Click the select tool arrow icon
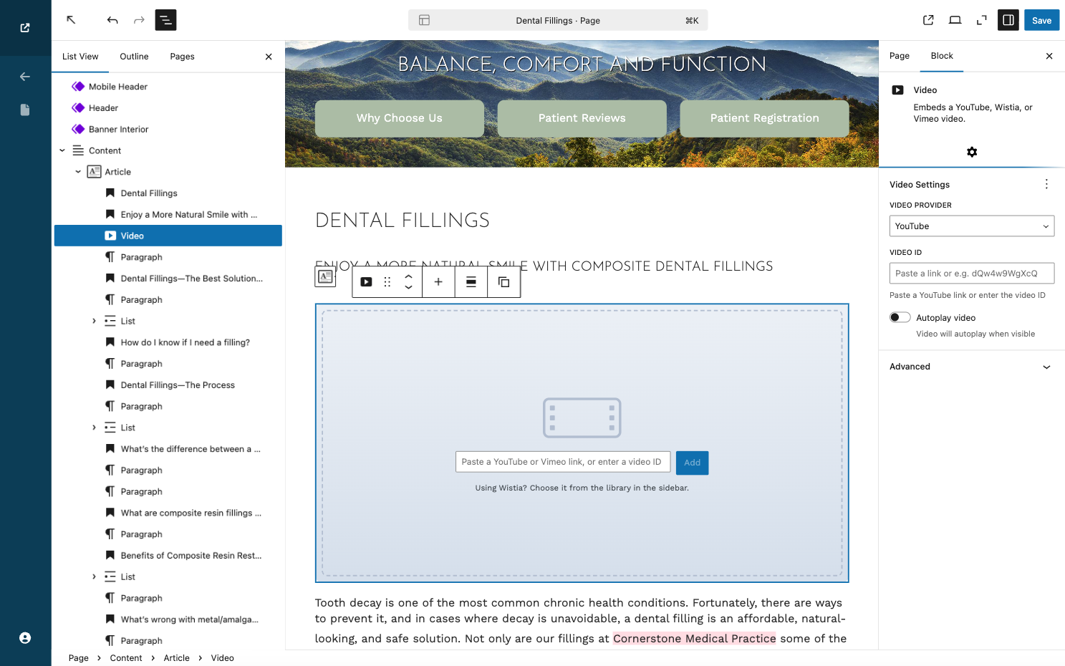1065x666 pixels. click(71, 20)
